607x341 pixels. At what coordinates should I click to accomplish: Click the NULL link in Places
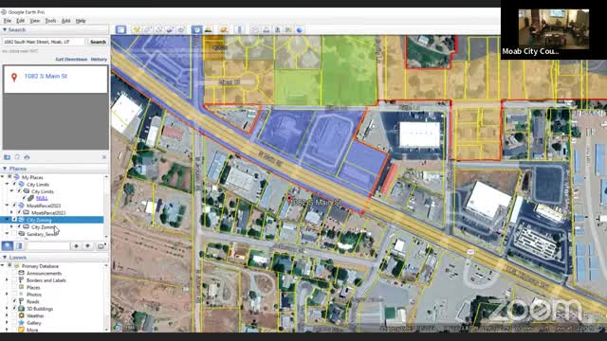click(x=42, y=198)
